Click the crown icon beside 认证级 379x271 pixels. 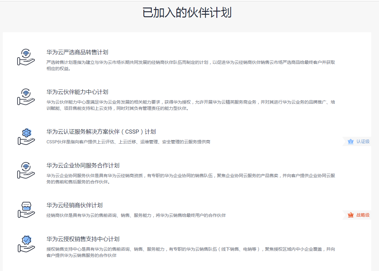(x=351, y=141)
